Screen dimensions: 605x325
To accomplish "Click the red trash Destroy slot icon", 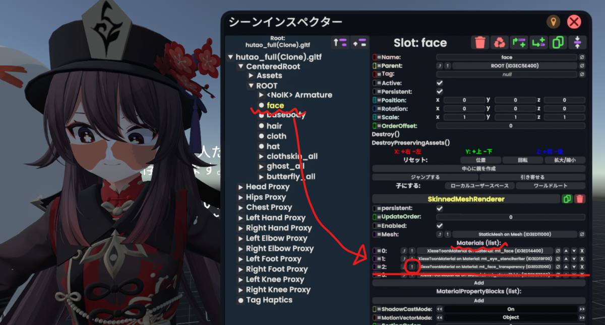I will pos(480,43).
